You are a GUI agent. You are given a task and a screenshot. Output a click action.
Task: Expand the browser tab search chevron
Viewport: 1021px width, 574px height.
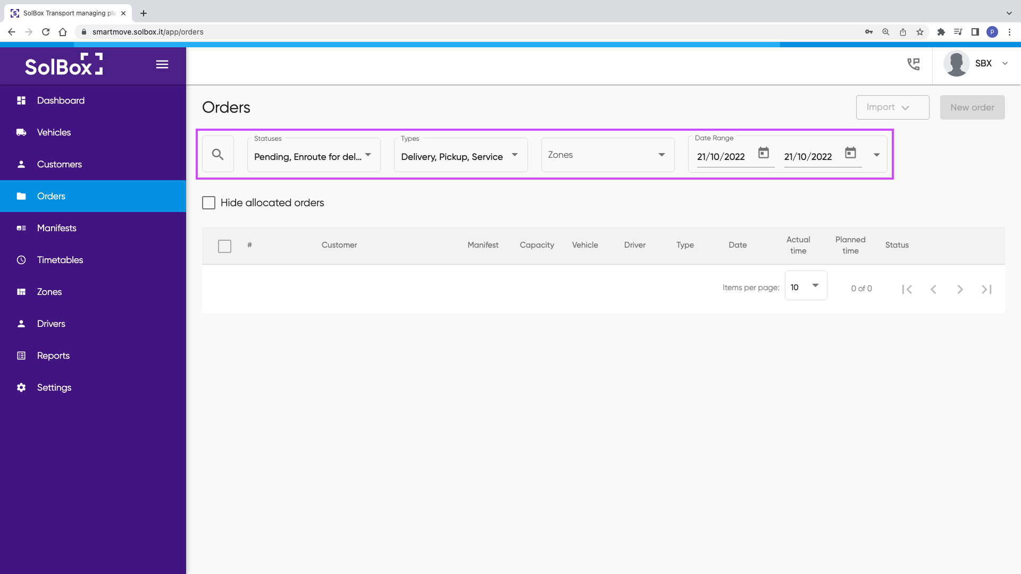pos(1009,13)
